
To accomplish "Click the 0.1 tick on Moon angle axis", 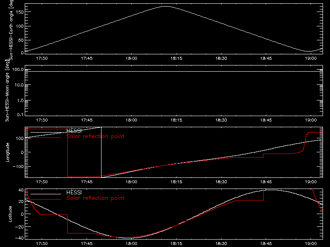I will (20, 114).
